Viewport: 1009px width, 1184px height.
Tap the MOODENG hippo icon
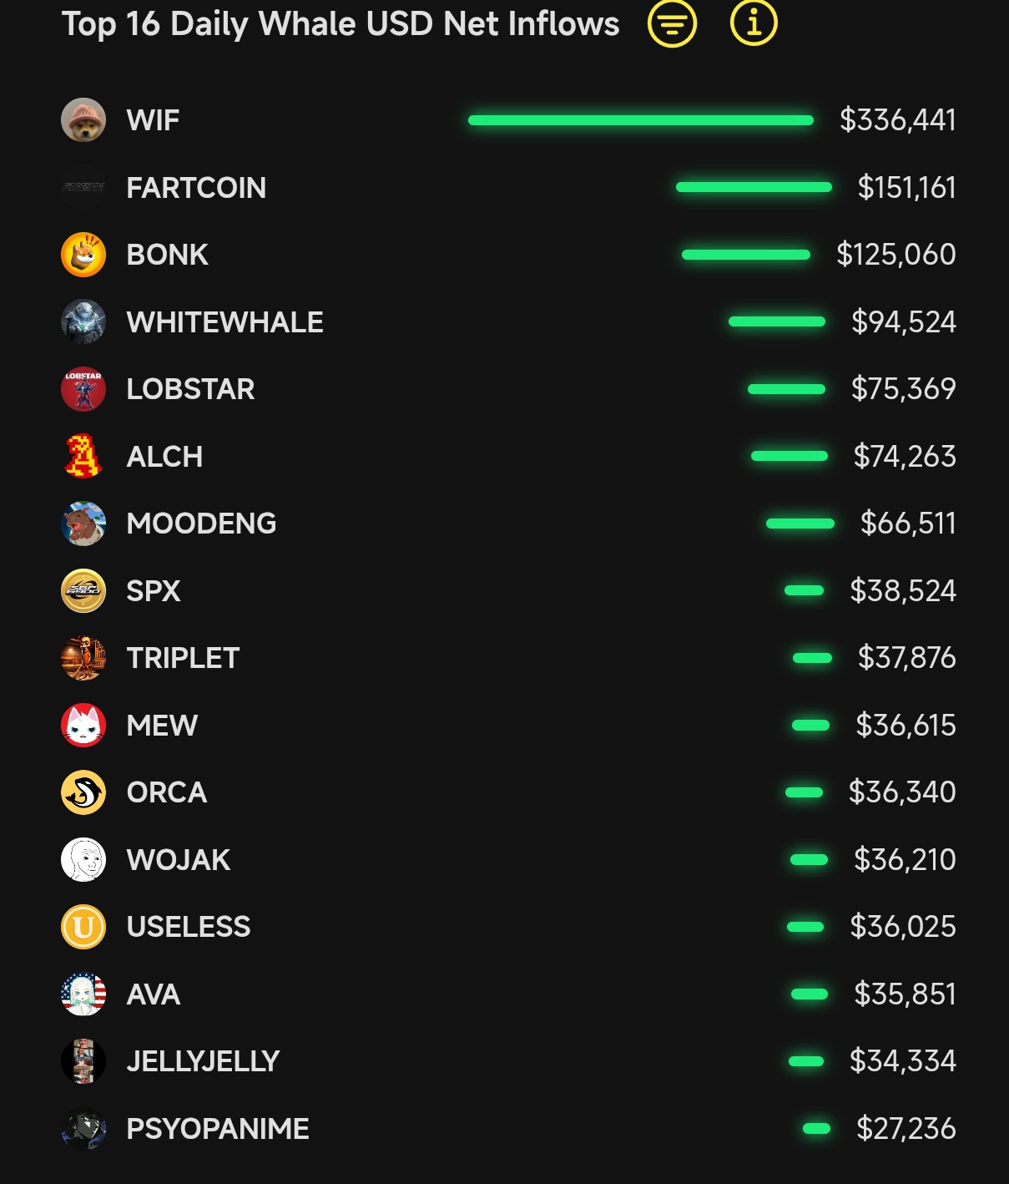click(83, 524)
